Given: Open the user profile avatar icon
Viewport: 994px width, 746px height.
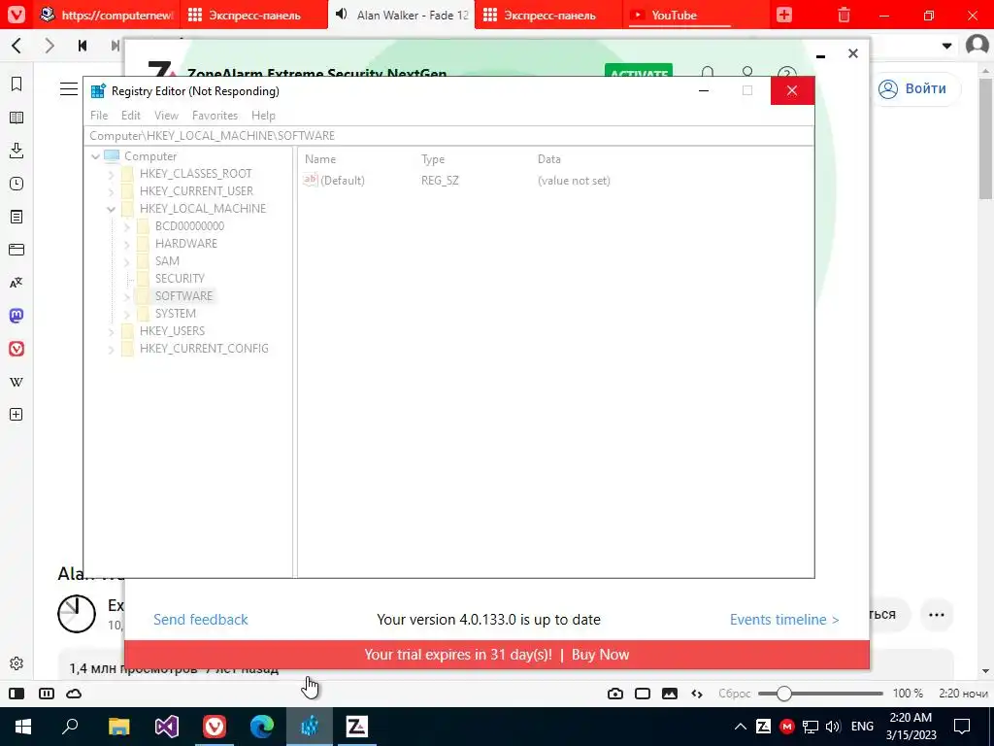Looking at the screenshot, I should coord(977,45).
